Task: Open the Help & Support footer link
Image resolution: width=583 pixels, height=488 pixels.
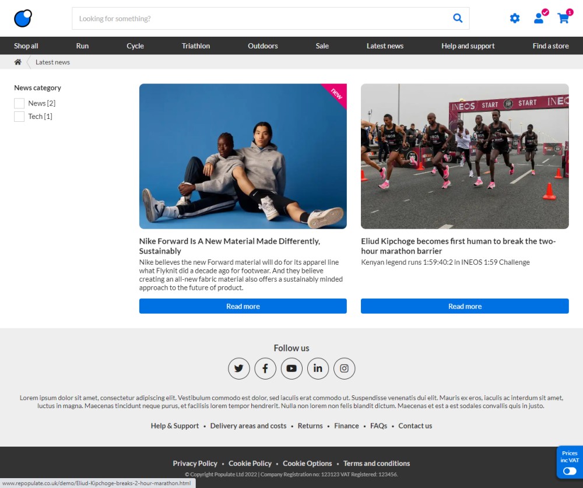Action: click(175, 426)
